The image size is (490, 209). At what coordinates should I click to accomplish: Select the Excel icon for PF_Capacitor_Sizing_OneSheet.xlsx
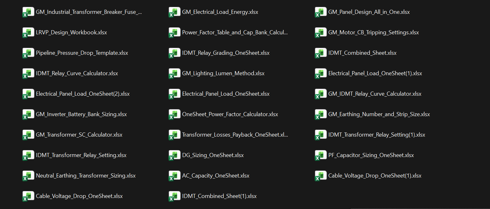point(320,155)
